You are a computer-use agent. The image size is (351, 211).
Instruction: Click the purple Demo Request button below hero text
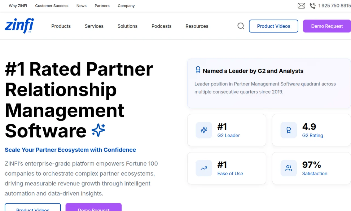[x=94, y=207]
